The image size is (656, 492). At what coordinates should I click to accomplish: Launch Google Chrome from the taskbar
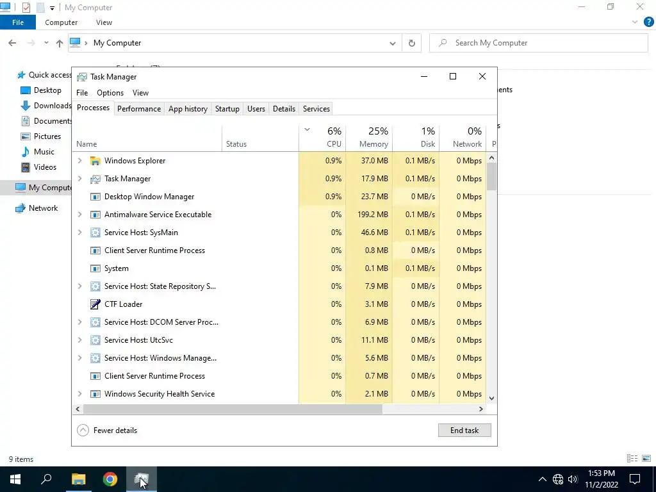(110, 479)
